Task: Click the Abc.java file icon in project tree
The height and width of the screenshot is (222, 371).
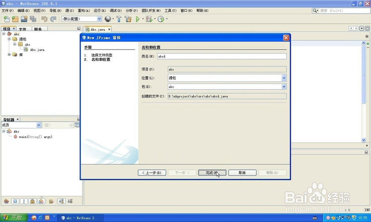Action: click(26, 50)
